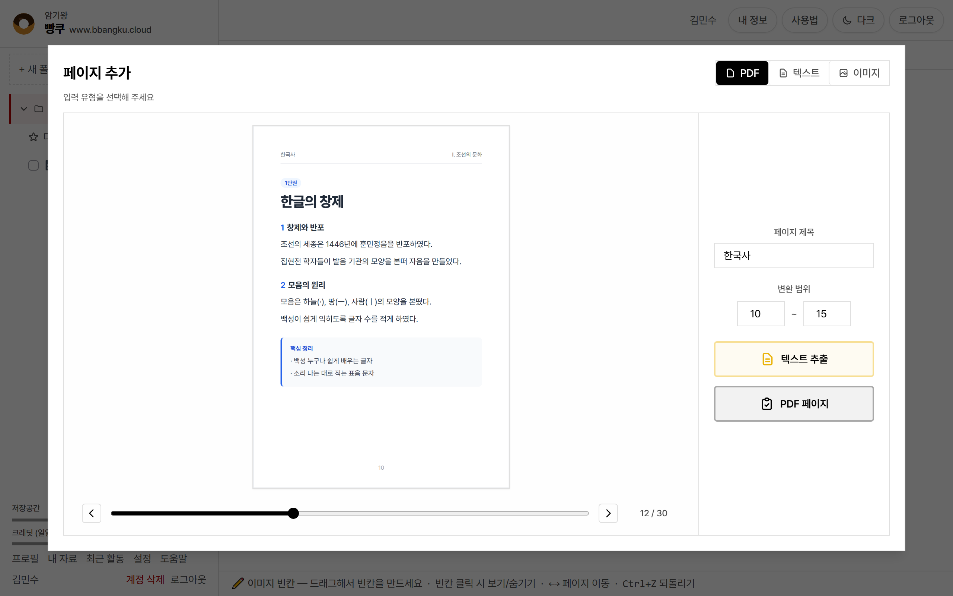Viewport: 953px width, 596px height.
Task: Go to previous PDF page with left arrow
Action: tap(91, 513)
